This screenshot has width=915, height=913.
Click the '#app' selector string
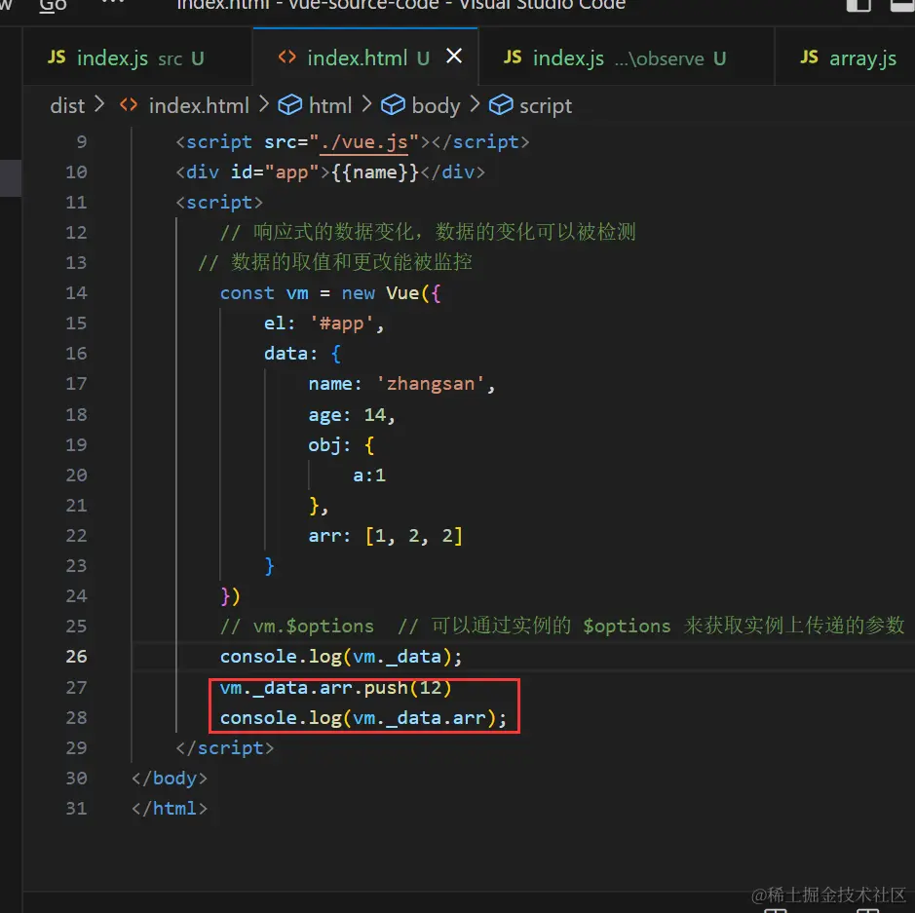pos(341,323)
